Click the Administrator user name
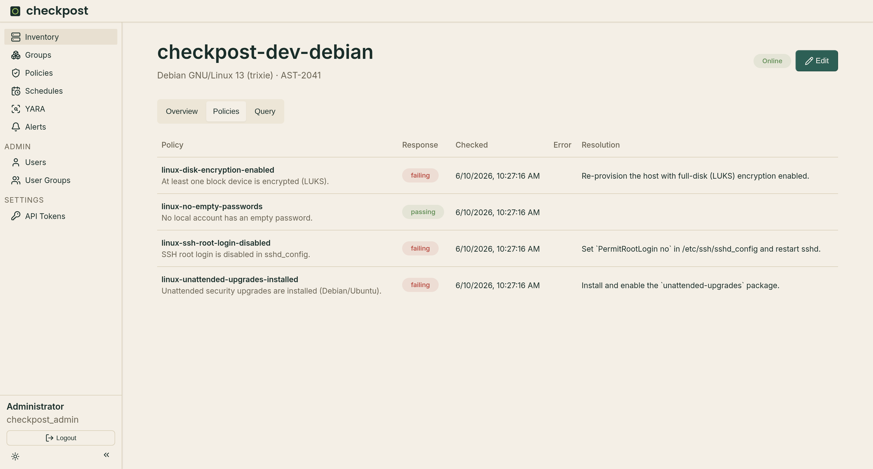The width and height of the screenshot is (873, 469). [35, 406]
